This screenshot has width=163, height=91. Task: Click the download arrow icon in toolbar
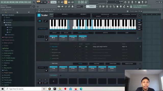131,7
